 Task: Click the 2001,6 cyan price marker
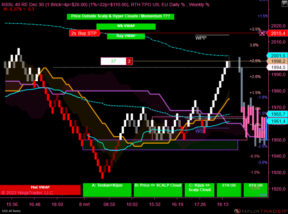tap(277, 56)
